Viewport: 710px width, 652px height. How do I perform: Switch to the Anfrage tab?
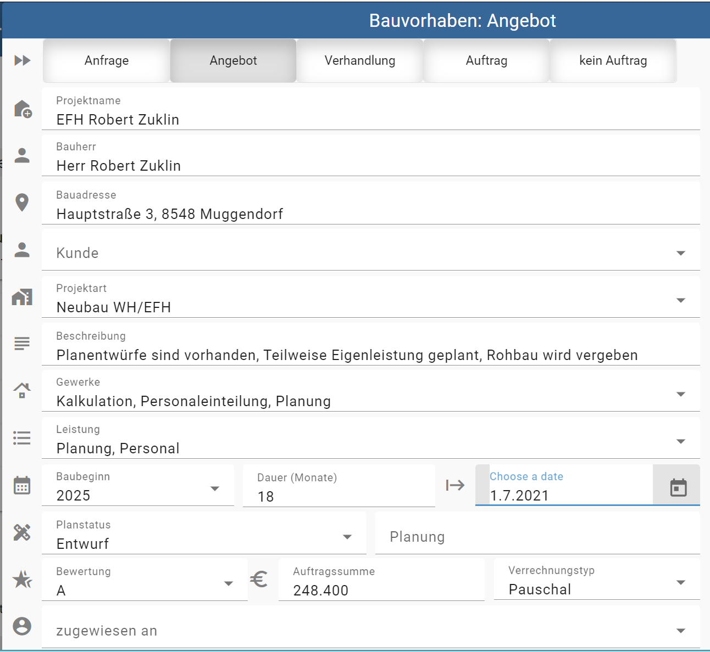pyautogui.click(x=107, y=61)
